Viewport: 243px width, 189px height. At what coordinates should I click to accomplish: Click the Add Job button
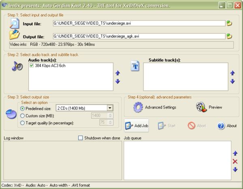point(136,125)
